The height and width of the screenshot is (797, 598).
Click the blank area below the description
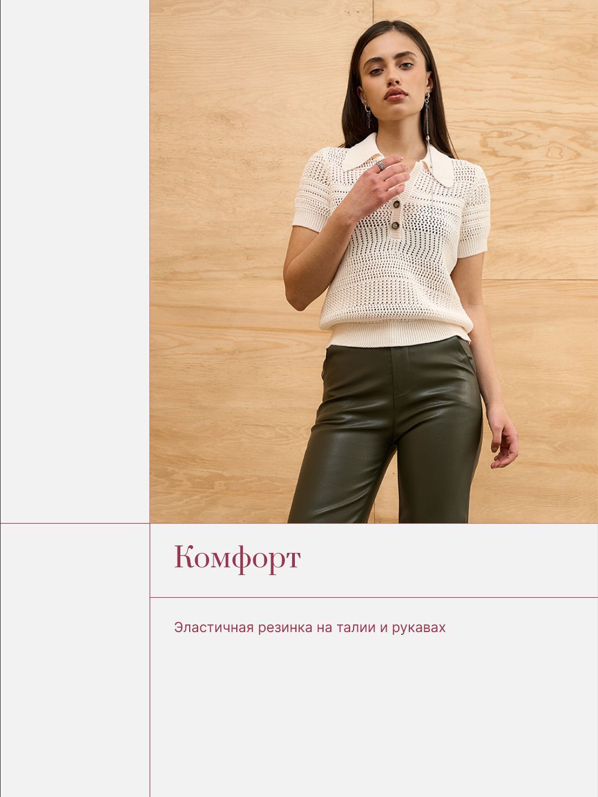pyautogui.click(x=374, y=720)
